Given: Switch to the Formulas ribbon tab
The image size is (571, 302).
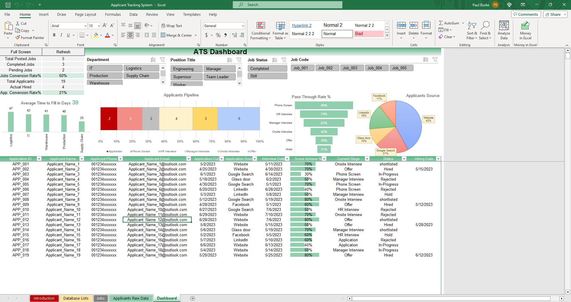Looking at the screenshot, I should (x=113, y=14).
